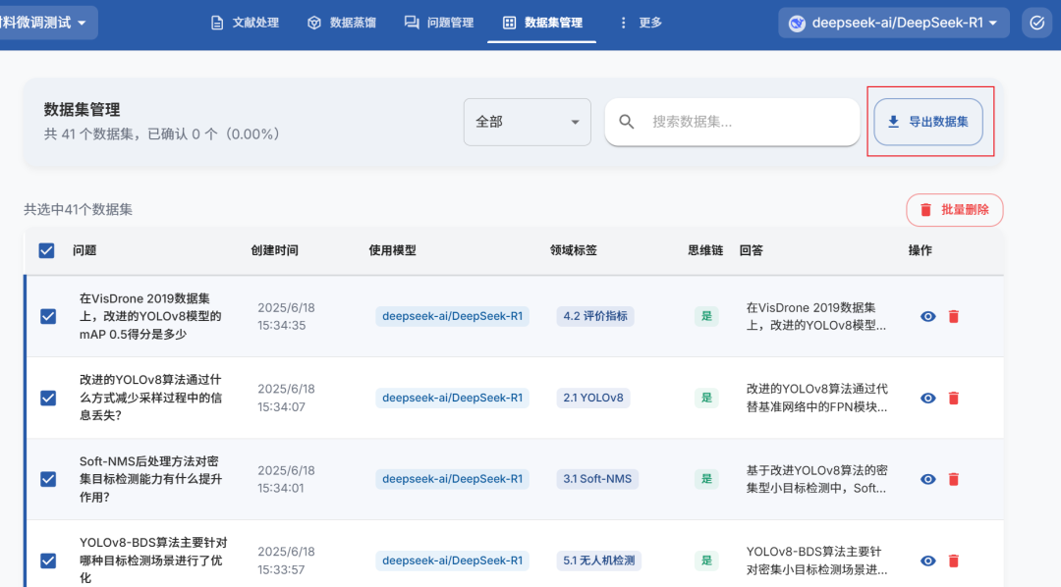Click the eye icon on the YOLOv8-BDS row

(927, 560)
